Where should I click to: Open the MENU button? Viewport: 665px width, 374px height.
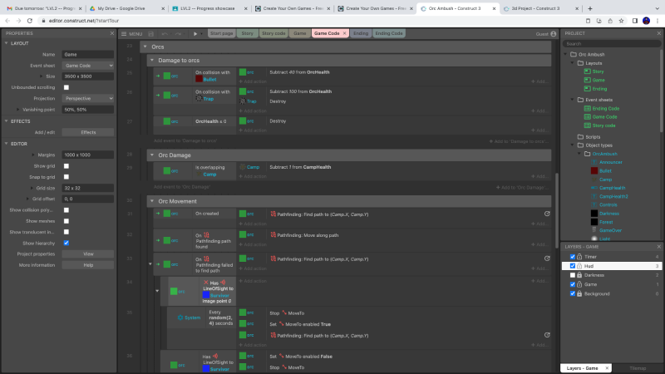[131, 34]
